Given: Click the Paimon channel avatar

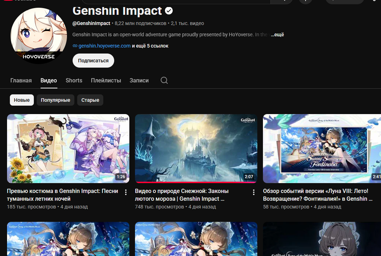Looking at the screenshot, I should pyautogui.click(x=39, y=36).
